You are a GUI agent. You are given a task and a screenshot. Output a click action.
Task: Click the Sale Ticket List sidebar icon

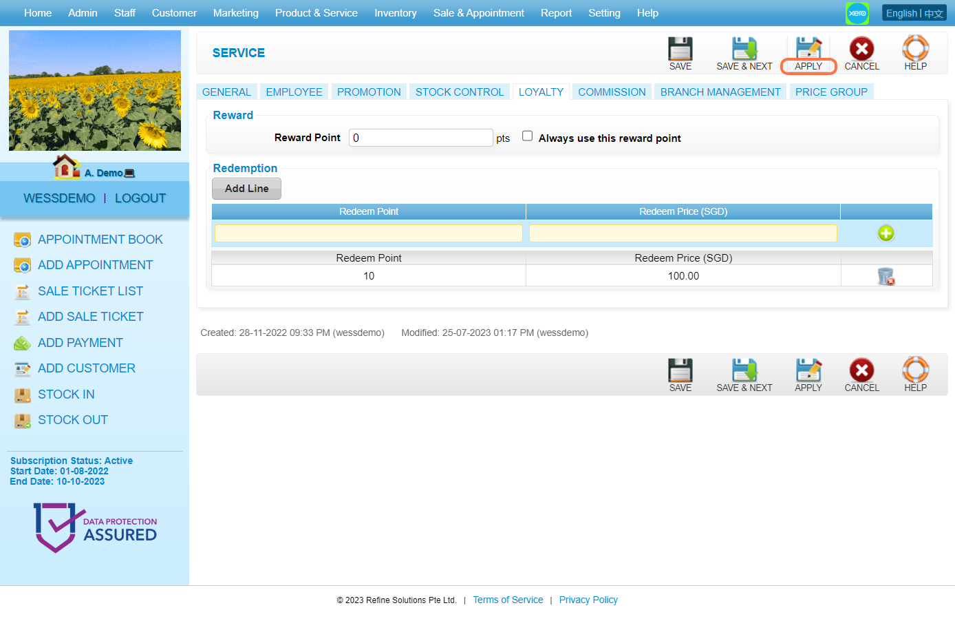(x=23, y=291)
